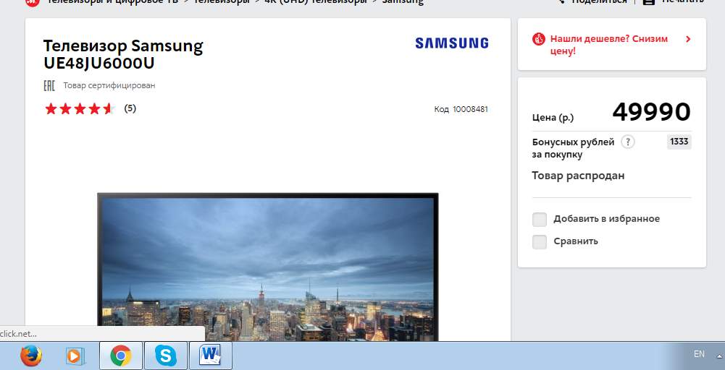Check the 'Сравнить' checkbox
Viewport: 725px width, 370px height.
[539, 241]
